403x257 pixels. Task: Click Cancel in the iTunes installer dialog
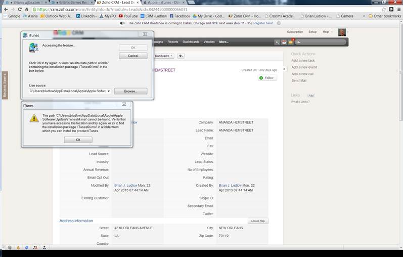coord(133,56)
